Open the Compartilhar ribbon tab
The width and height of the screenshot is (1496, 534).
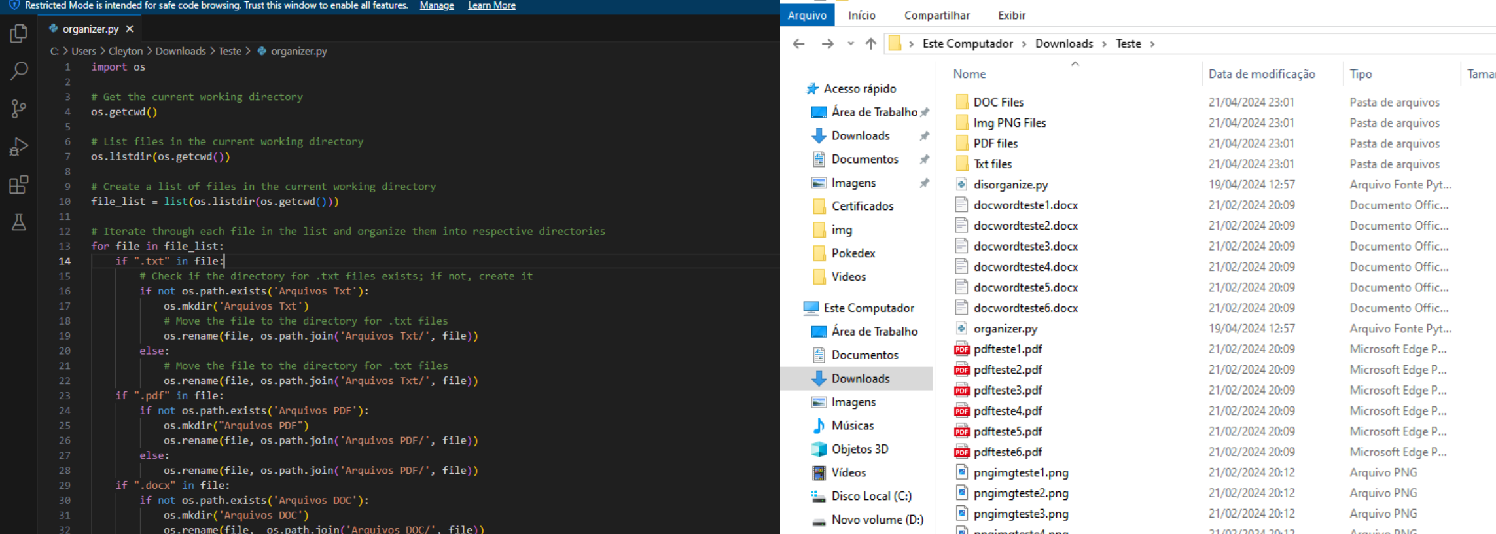(x=936, y=15)
